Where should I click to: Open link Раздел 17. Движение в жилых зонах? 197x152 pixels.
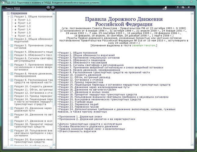click(x=84, y=92)
